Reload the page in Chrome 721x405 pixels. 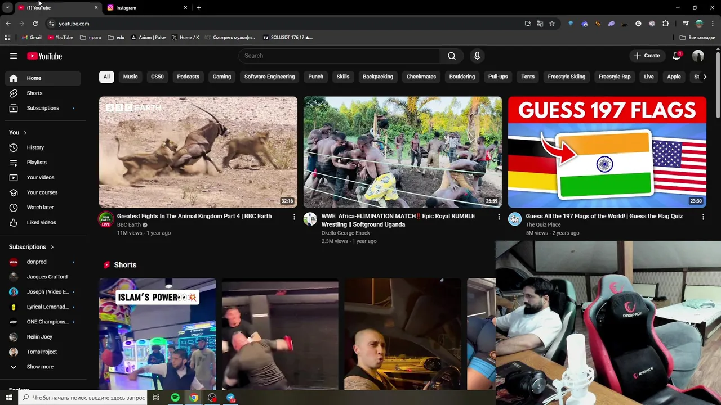[x=35, y=24]
